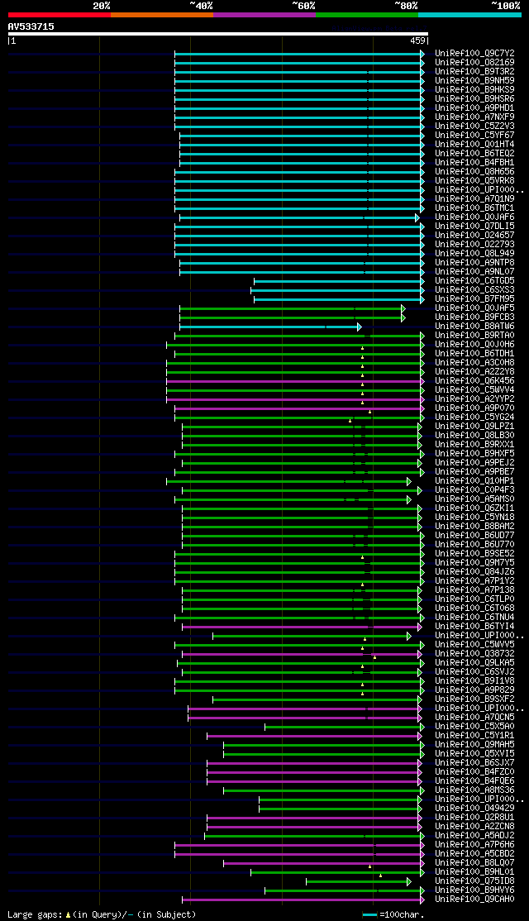Open hit UniRef100_C5YG24
This screenshot has width=529, height=921.
pos(475,418)
